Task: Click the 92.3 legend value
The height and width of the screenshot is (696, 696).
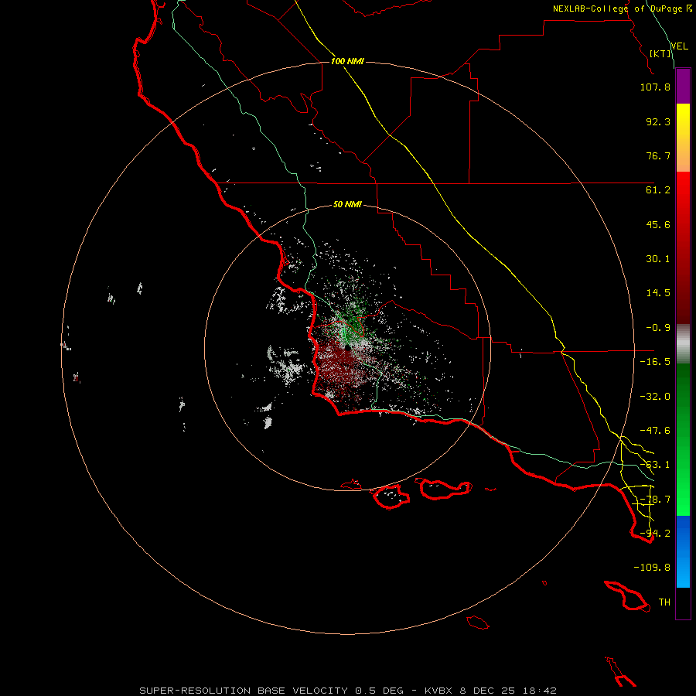Action: [x=658, y=121]
